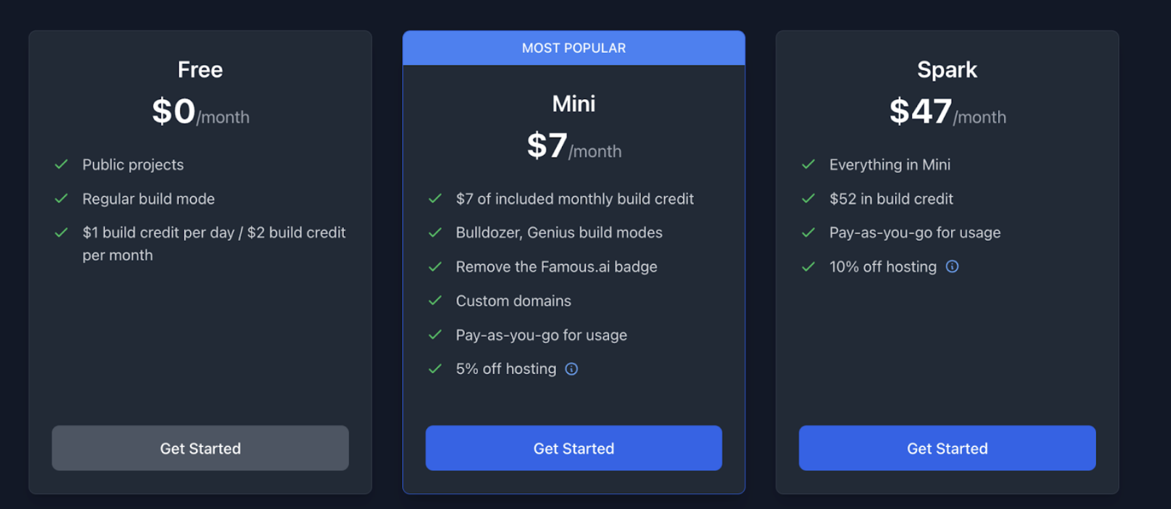The height and width of the screenshot is (509, 1171).
Task: Click checkmark beside Bulldozer, Genius build modes
Action: [x=435, y=233]
